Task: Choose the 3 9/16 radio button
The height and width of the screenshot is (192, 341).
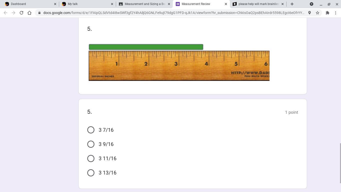Action: point(91,144)
